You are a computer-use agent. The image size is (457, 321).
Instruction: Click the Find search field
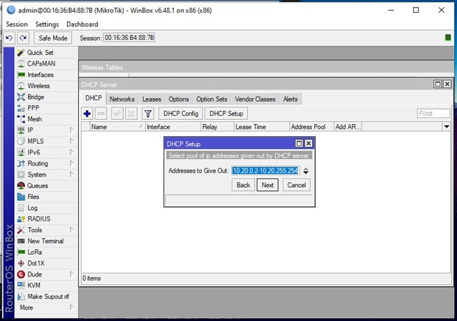[433, 113]
